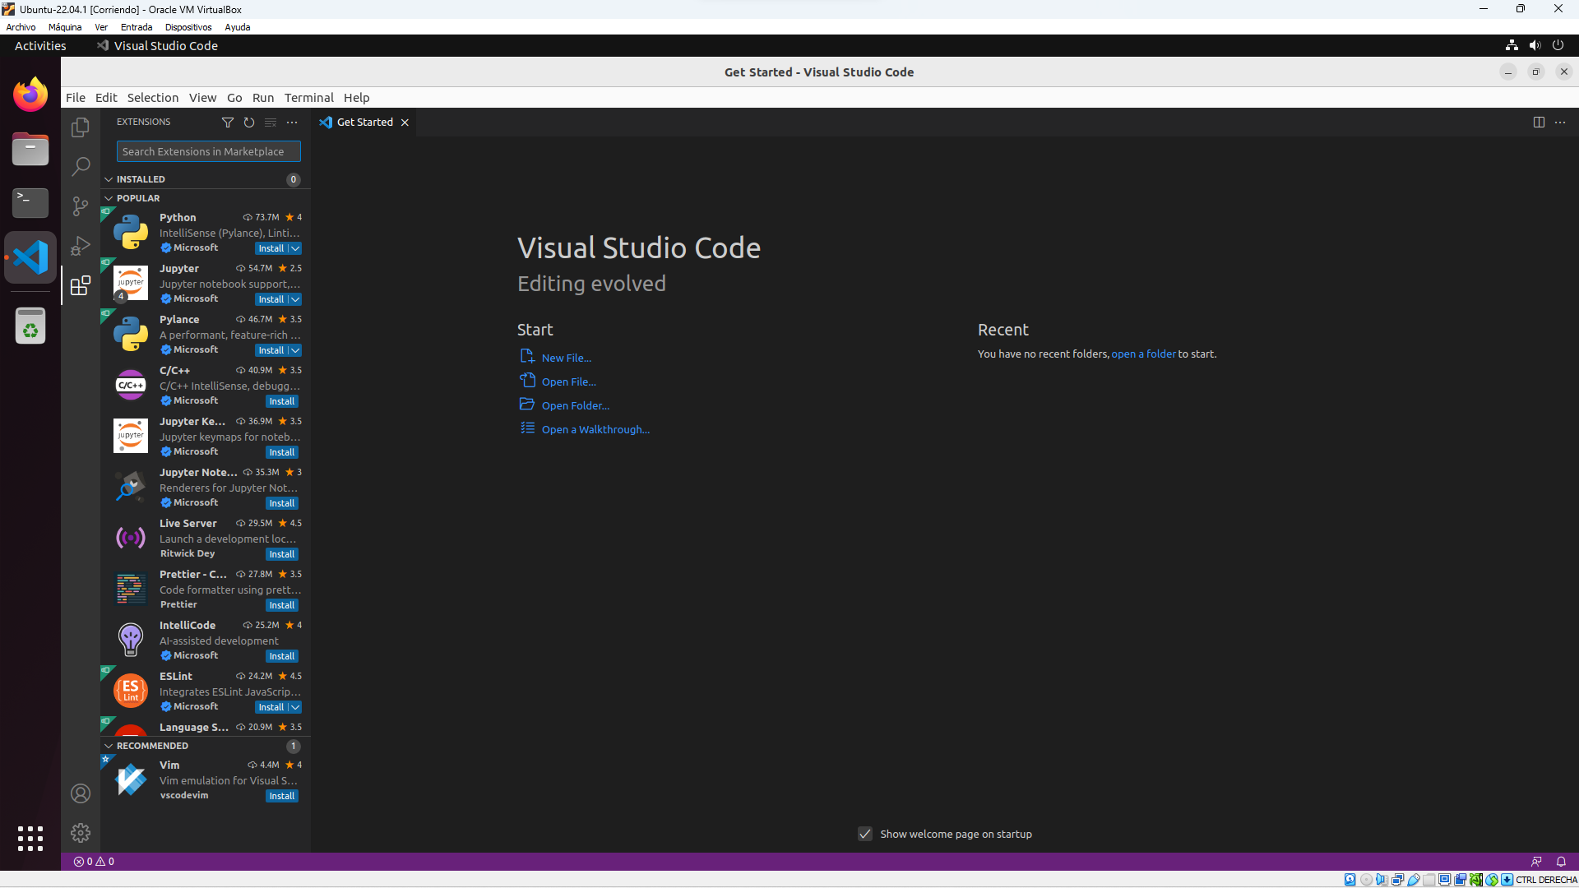Uncheck Show welcome page on startup
This screenshot has height=888, width=1579.
(865, 834)
